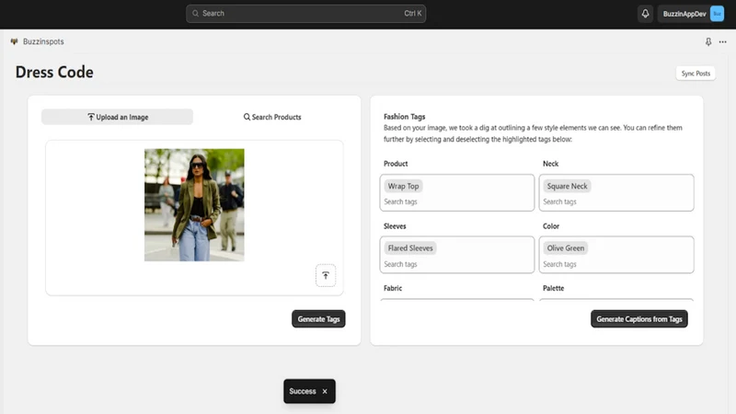Click Search tags field under Sleeves
This screenshot has height=414, width=736.
[x=457, y=264]
